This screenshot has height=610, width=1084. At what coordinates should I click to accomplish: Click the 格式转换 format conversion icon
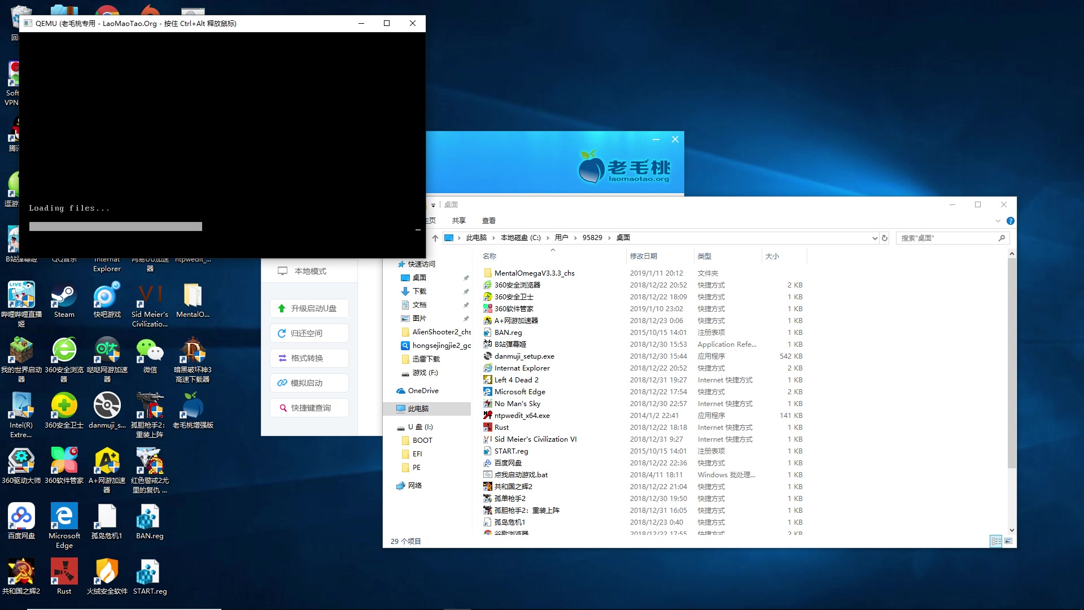[282, 358]
